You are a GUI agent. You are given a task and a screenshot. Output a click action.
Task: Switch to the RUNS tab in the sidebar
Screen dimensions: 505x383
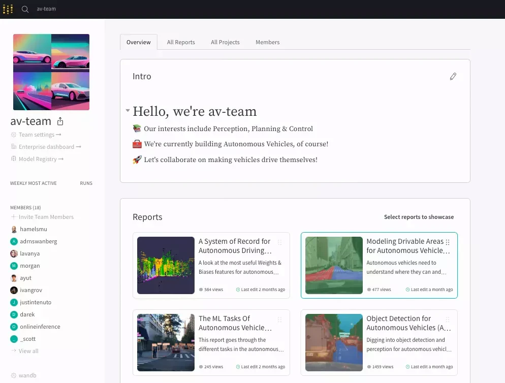pyautogui.click(x=86, y=183)
